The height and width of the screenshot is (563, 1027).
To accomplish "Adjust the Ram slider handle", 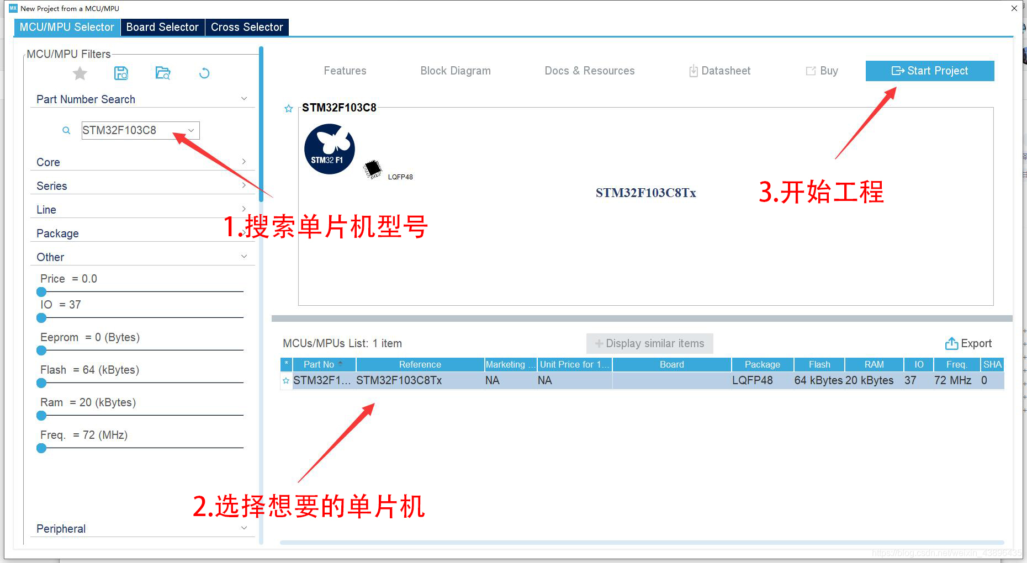I will click(x=41, y=416).
